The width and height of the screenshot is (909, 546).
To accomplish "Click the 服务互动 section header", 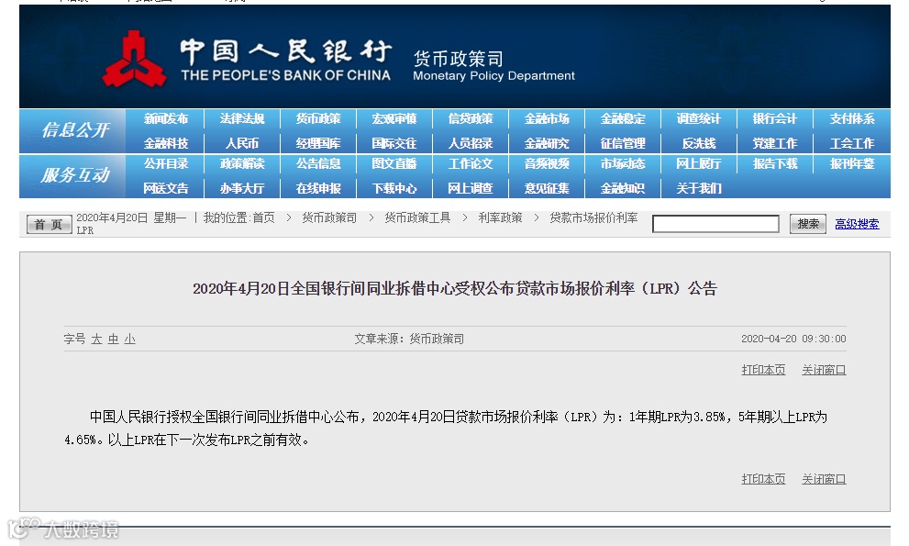I will tap(74, 174).
